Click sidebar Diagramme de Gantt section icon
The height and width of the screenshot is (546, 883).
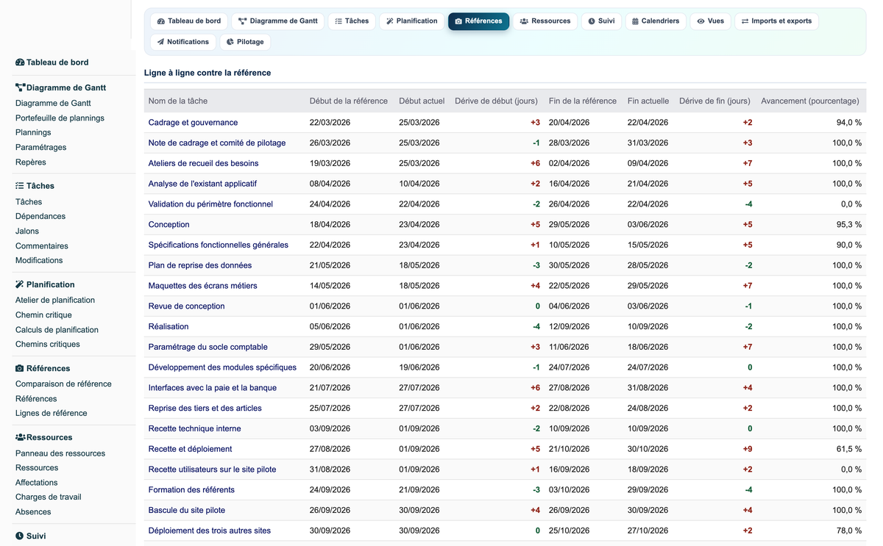(x=20, y=87)
